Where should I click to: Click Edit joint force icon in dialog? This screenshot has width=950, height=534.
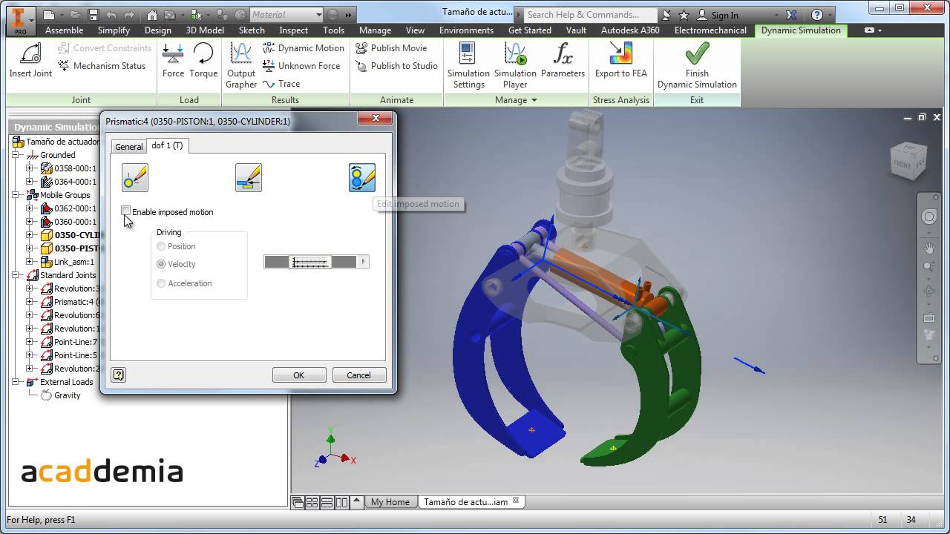[x=249, y=178]
